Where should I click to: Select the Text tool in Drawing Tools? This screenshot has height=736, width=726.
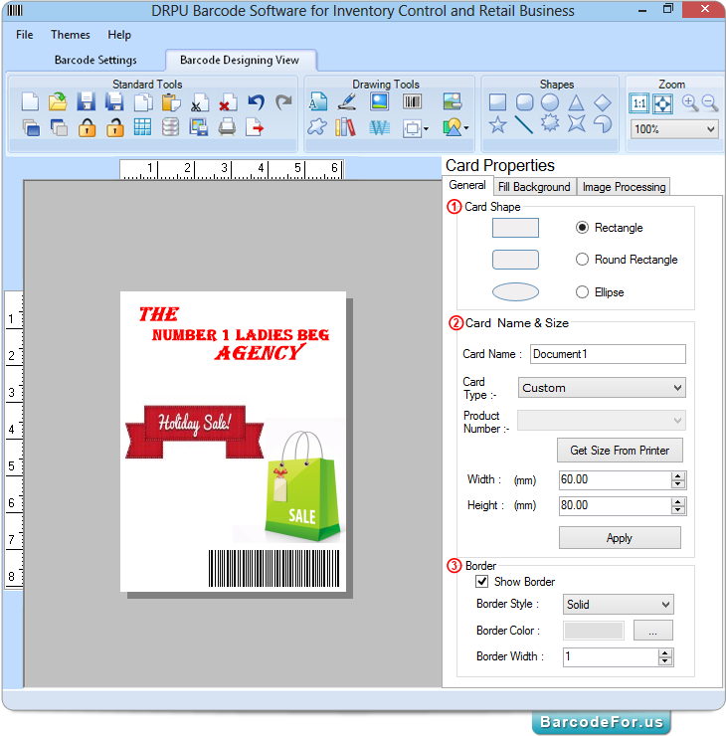317,101
